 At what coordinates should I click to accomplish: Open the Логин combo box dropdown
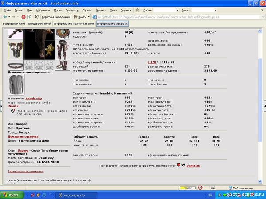(x=177, y=10)
